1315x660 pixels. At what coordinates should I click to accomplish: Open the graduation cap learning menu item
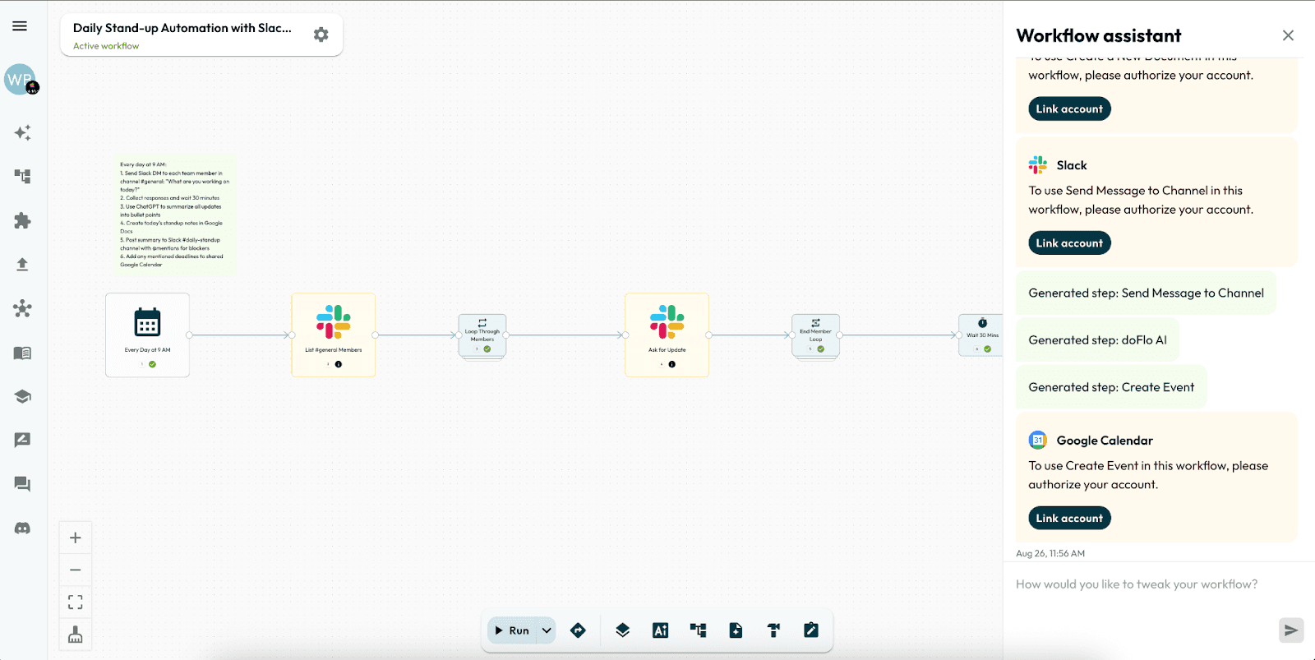point(22,396)
